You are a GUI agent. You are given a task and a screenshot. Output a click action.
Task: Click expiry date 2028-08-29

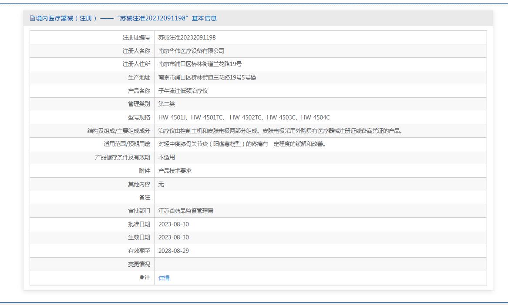point(173,251)
